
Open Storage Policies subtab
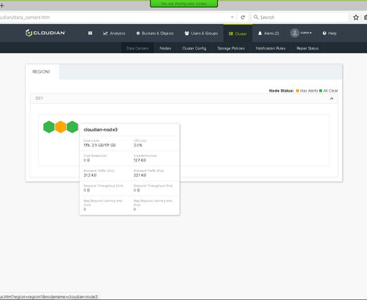point(231,48)
